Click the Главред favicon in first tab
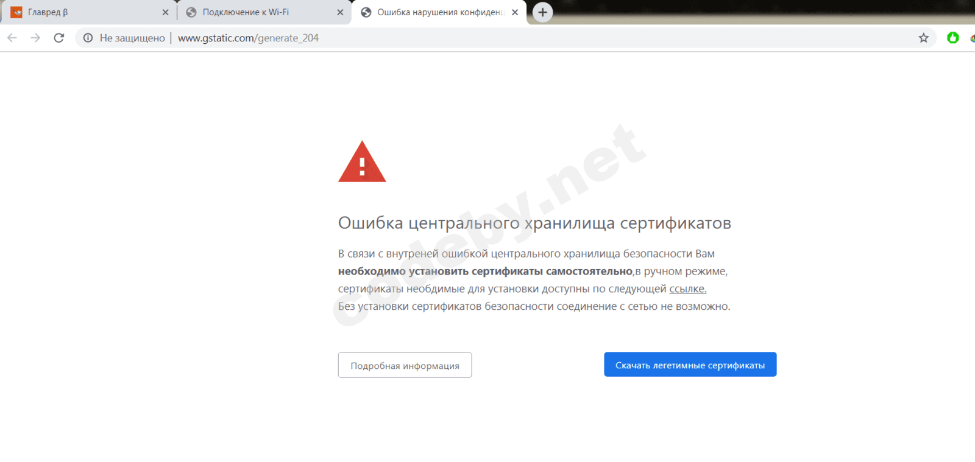The width and height of the screenshot is (975, 462). coord(16,12)
